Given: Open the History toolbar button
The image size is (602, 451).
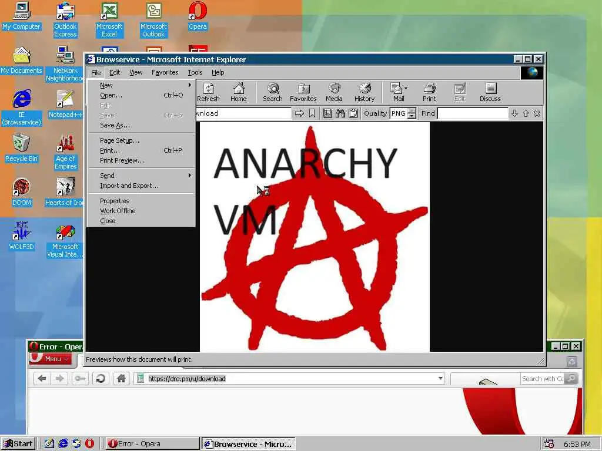Looking at the screenshot, I should point(364,92).
